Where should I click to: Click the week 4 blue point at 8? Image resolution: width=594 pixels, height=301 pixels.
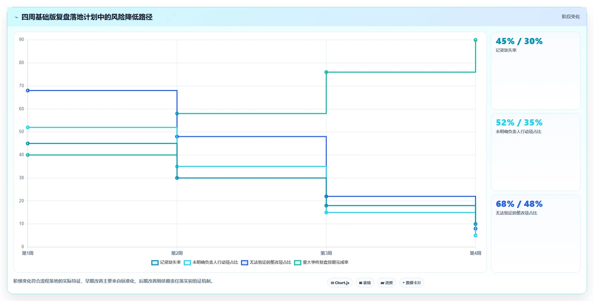[475, 229]
